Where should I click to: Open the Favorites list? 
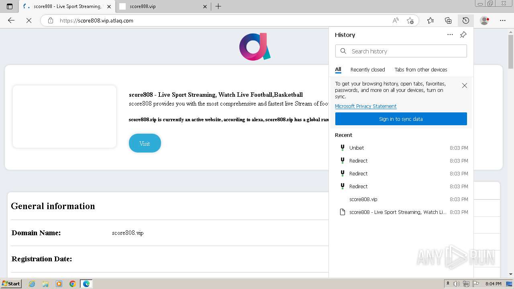(430, 20)
